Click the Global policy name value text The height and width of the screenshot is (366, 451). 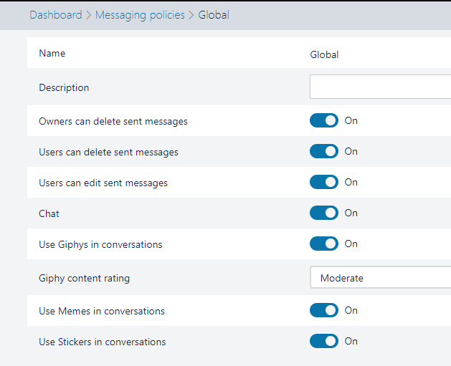[x=324, y=54]
